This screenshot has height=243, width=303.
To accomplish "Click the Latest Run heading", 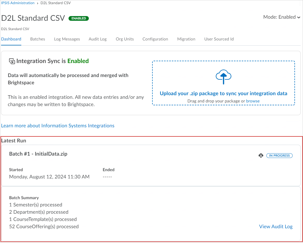I will tap(14, 141).
